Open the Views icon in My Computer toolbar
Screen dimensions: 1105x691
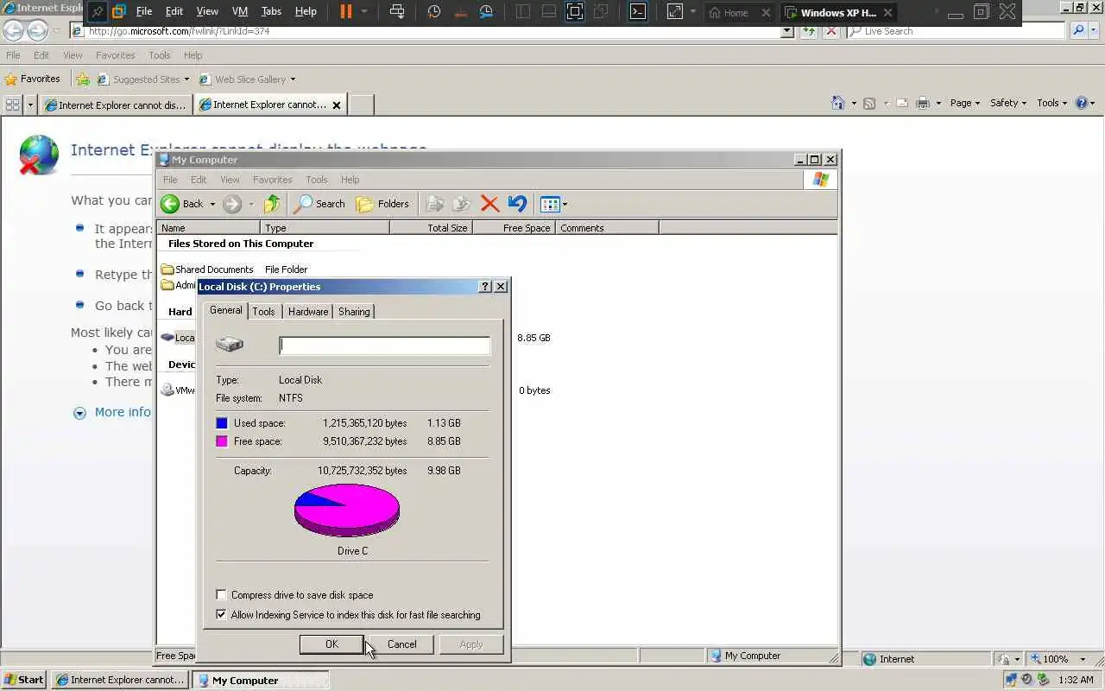(549, 205)
